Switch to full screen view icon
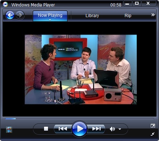 (153, 126)
